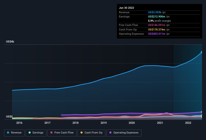Click the Cash From Op tooltip row label
Viewport: 206px width, 140px height.
(128, 29)
